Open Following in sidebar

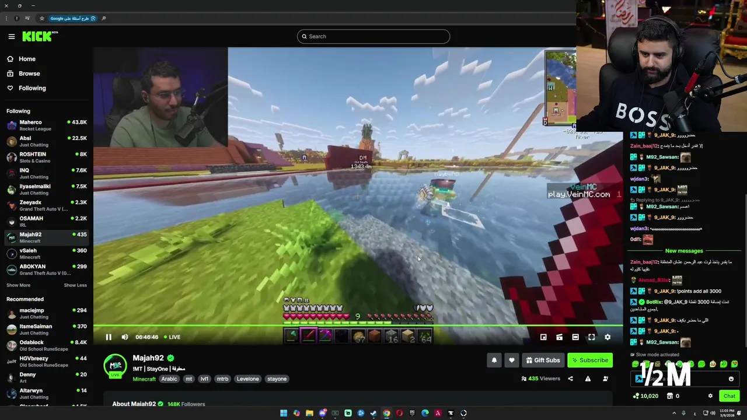coord(26,88)
